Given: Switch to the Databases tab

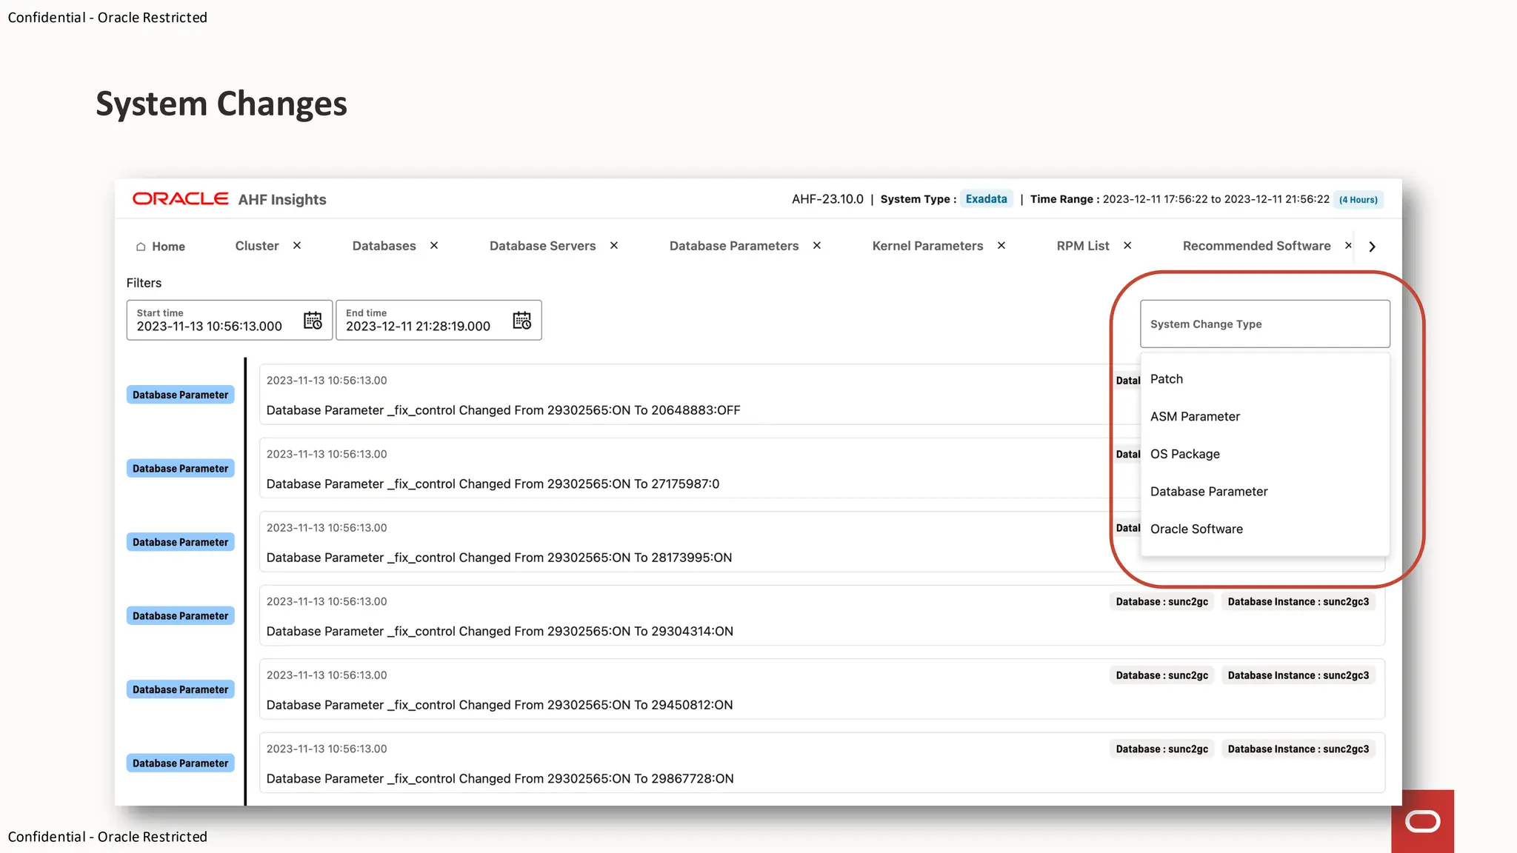Looking at the screenshot, I should (x=384, y=246).
